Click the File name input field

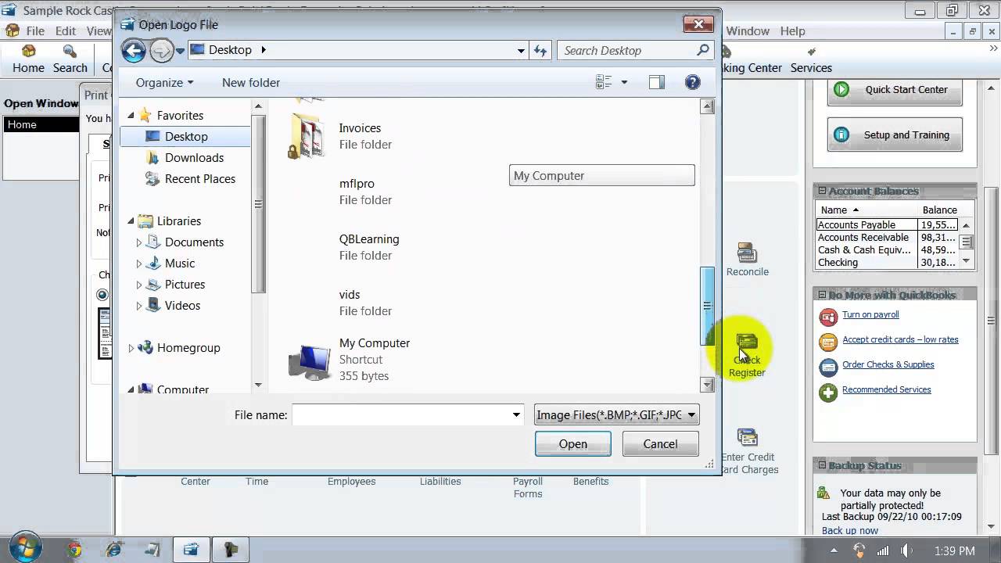point(400,415)
